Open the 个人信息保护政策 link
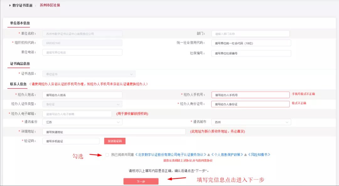This screenshot has height=186, width=339. (227, 155)
